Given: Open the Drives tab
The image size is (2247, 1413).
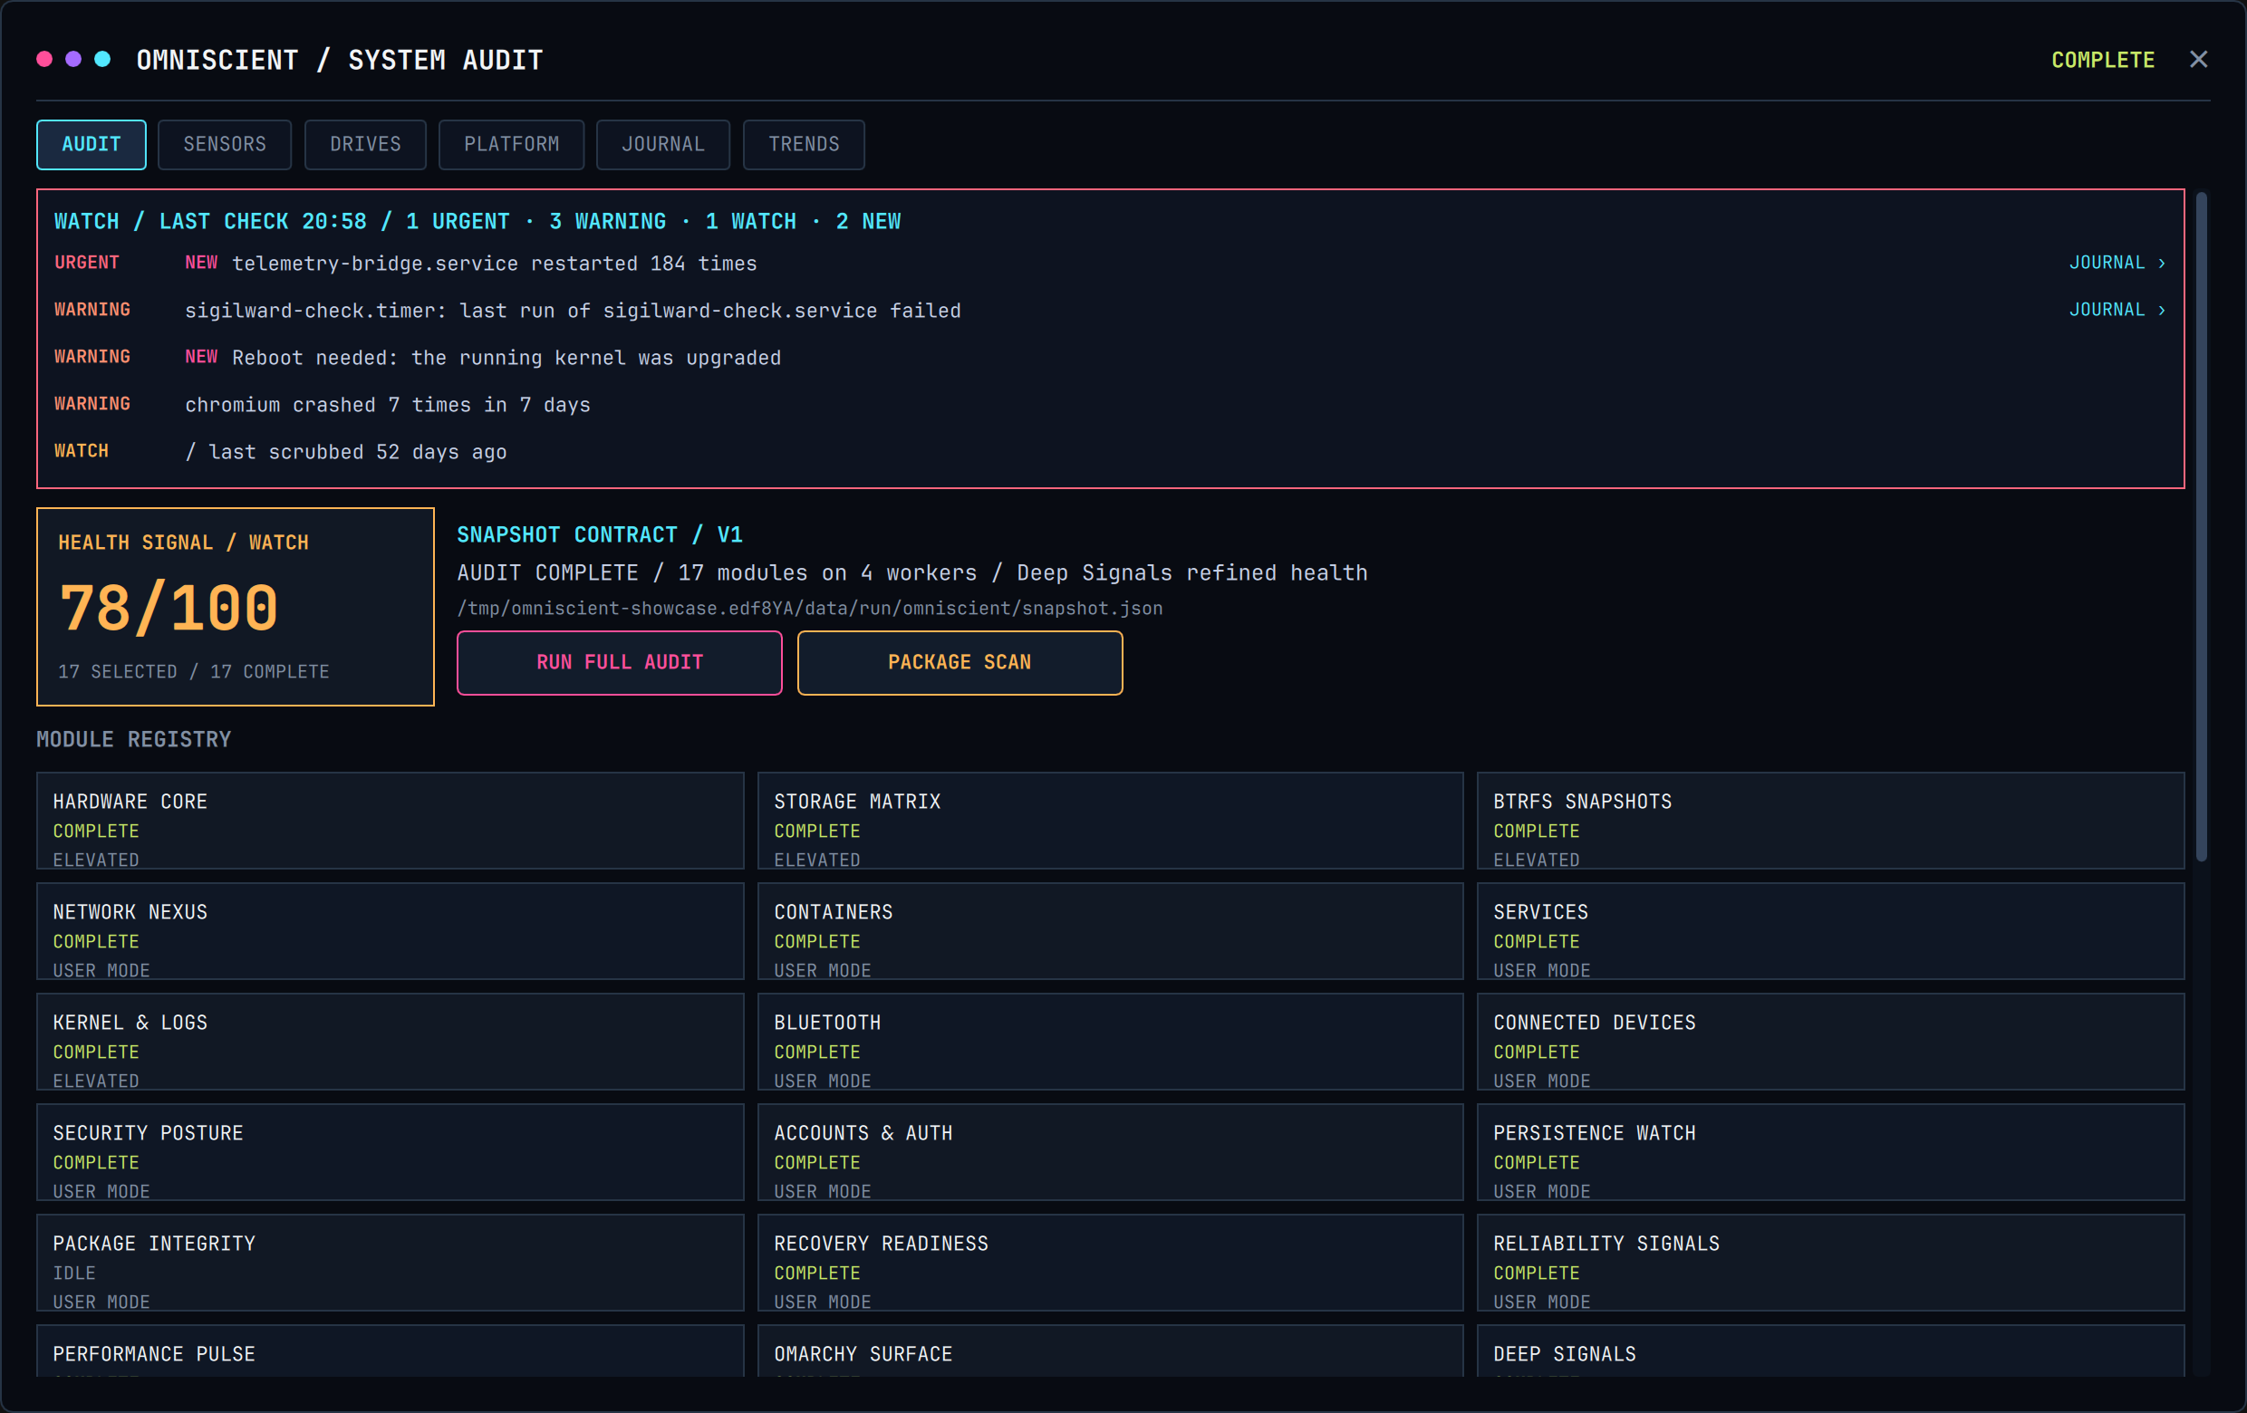Looking at the screenshot, I should tap(365, 145).
